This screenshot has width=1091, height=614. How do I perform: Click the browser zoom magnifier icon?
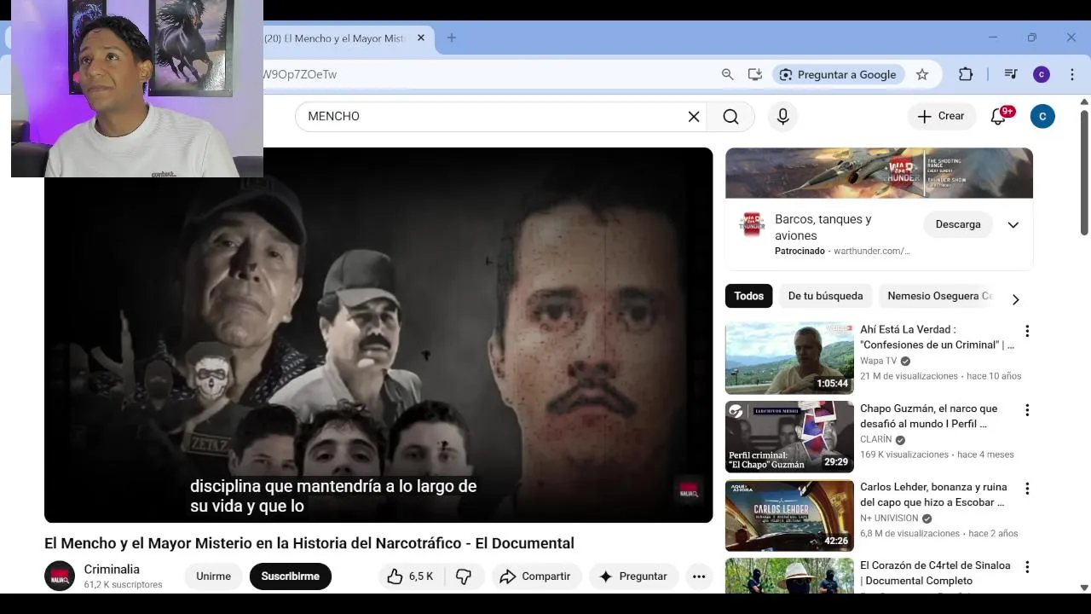point(727,74)
